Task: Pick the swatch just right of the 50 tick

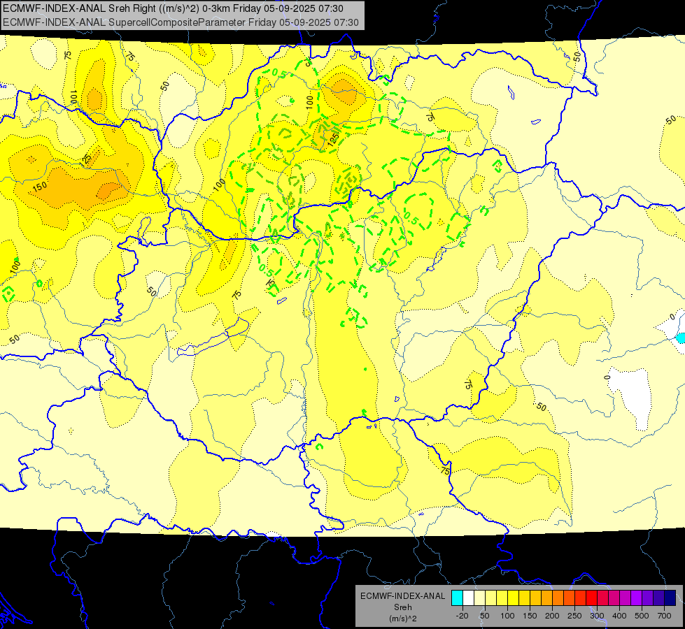Action: tap(490, 598)
